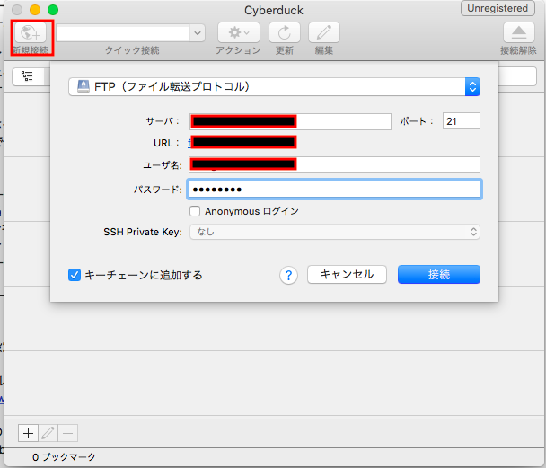The width and height of the screenshot is (546, 468).
Task: Open the New Connection globe icon
Action: pyautogui.click(x=31, y=32)
